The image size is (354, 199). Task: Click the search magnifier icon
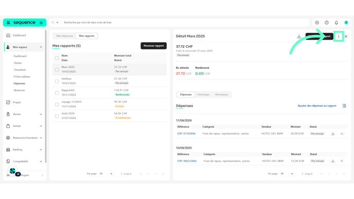pyautogui.click(x=53, y=23)
